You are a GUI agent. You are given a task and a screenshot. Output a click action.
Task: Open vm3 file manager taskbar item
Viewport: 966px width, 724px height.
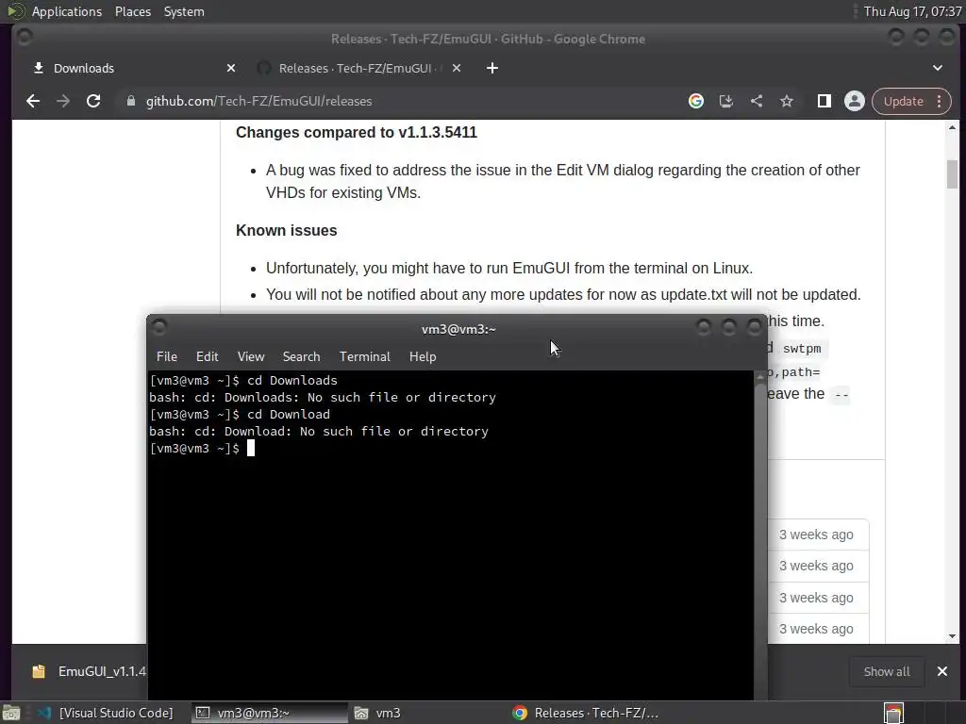[377, 713]
